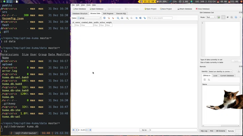
Task: Click the print icon in Edit Database Cell panel
Action: click(232, 17)
